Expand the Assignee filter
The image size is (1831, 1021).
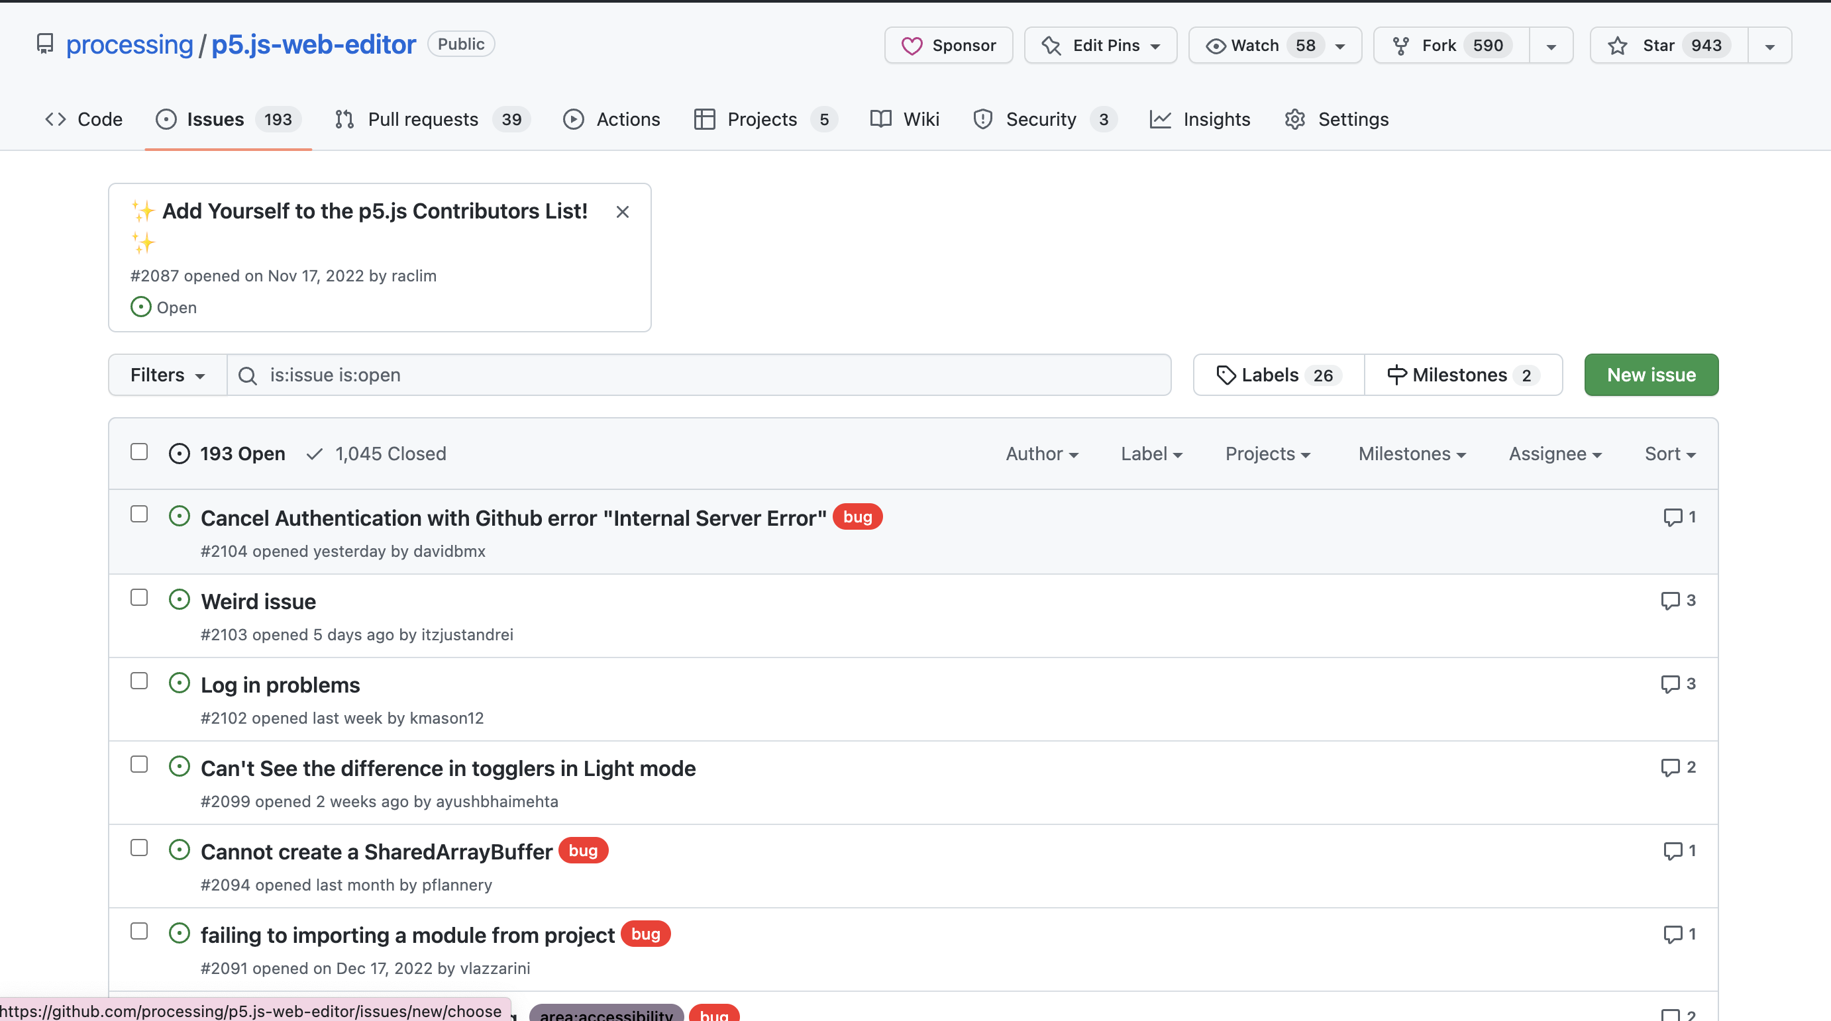(x=1555, y=454)
